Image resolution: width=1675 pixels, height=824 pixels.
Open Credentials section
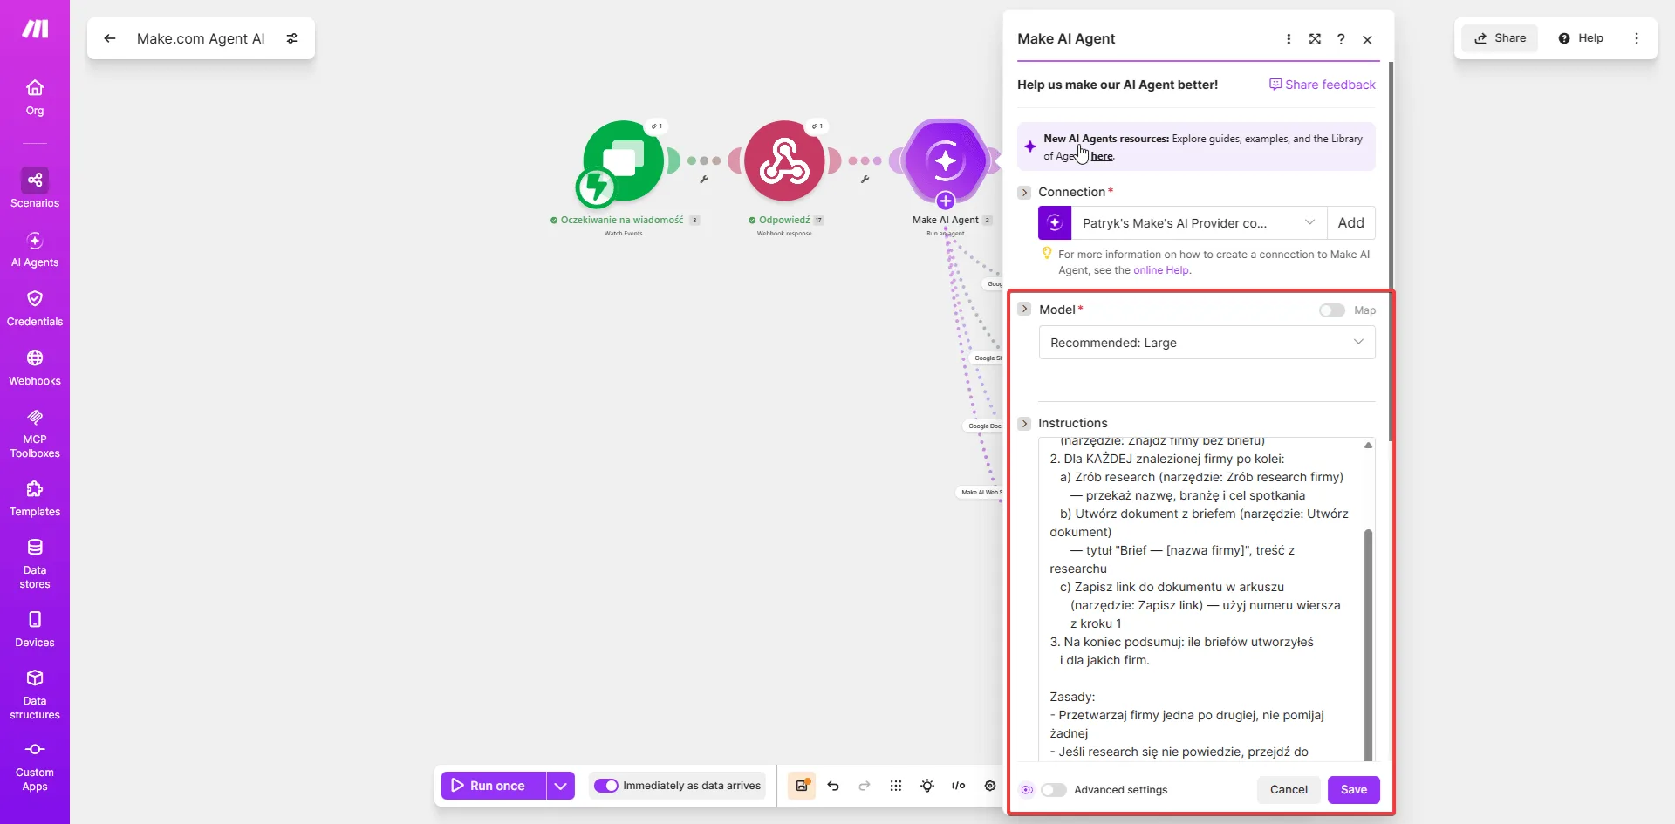[x=35, y=309]
